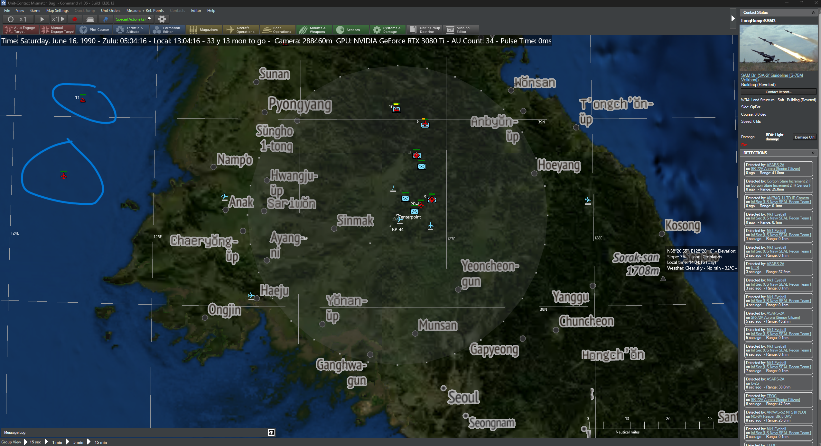Select map unit labeled 8
The height and width of the screenshot is (446, 821).
click(x=425, y=124)
